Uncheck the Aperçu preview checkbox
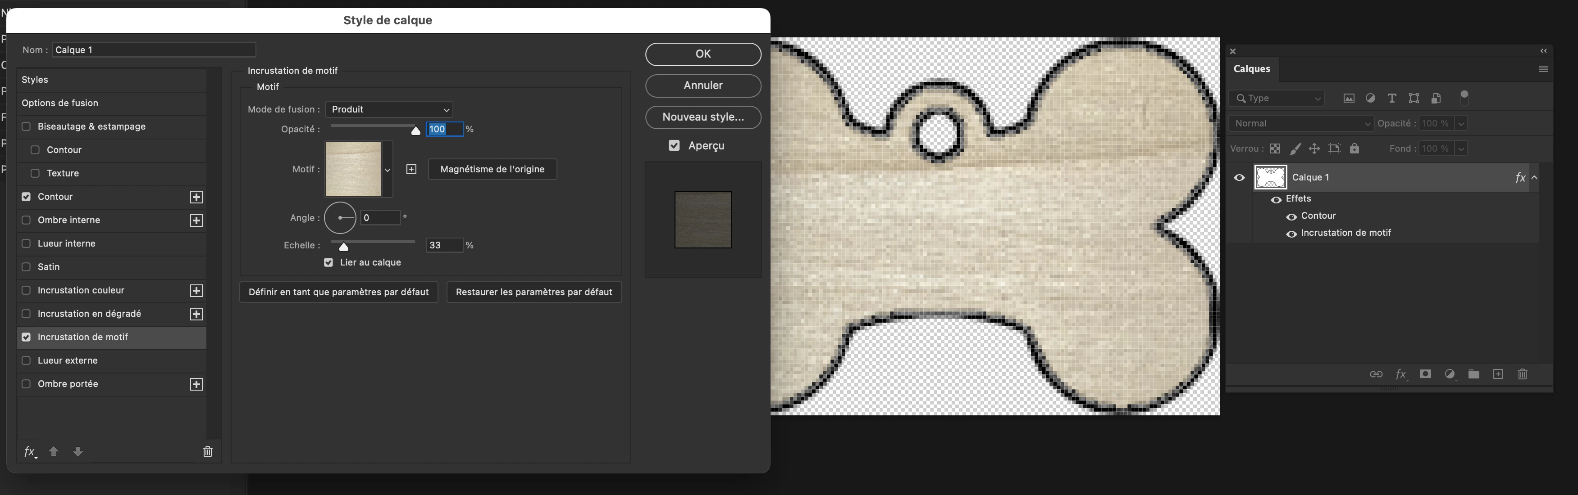Viewport: 1578px width, 495px height. 674,146
